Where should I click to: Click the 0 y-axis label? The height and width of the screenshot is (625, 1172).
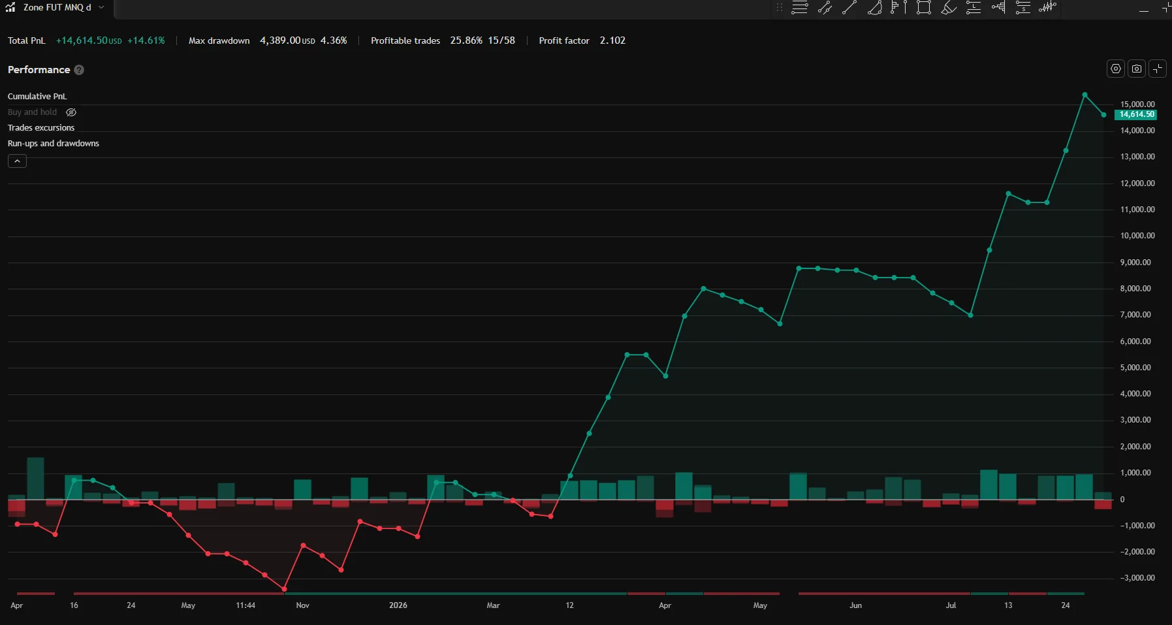(1122, 500)
